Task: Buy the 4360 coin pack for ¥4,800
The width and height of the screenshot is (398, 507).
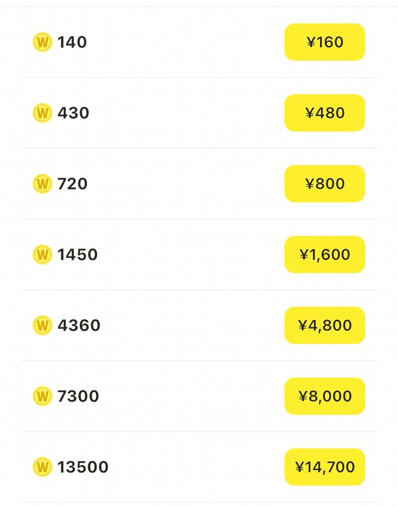Action: point(325,325)
